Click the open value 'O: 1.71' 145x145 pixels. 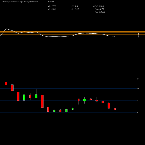(52, 6)
